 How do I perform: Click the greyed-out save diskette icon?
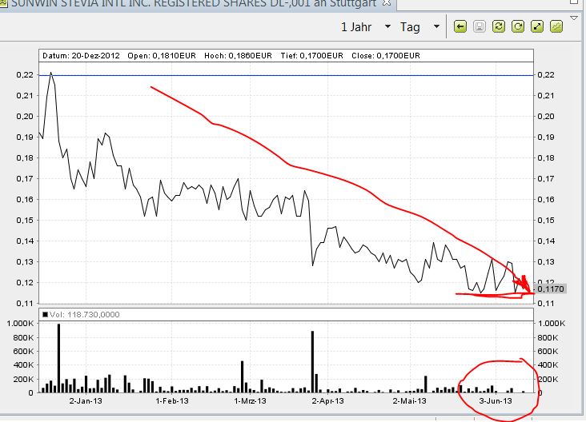pyautogui.click(x=479, y=27)
